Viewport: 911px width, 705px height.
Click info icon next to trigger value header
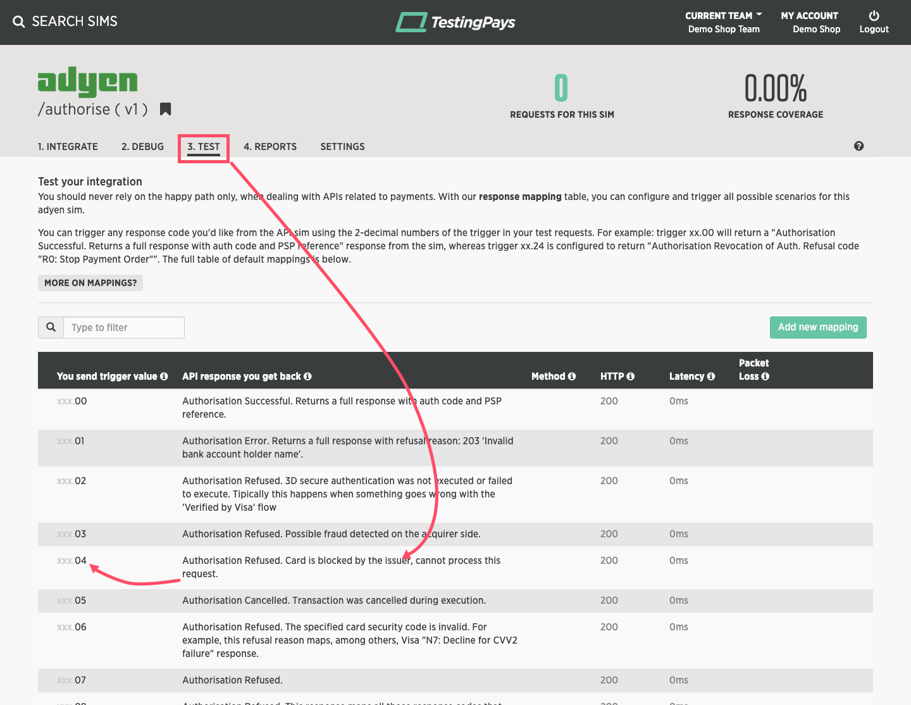point(164,376)
